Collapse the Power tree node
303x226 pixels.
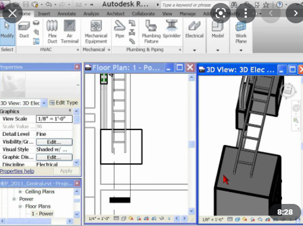(14, 199)
